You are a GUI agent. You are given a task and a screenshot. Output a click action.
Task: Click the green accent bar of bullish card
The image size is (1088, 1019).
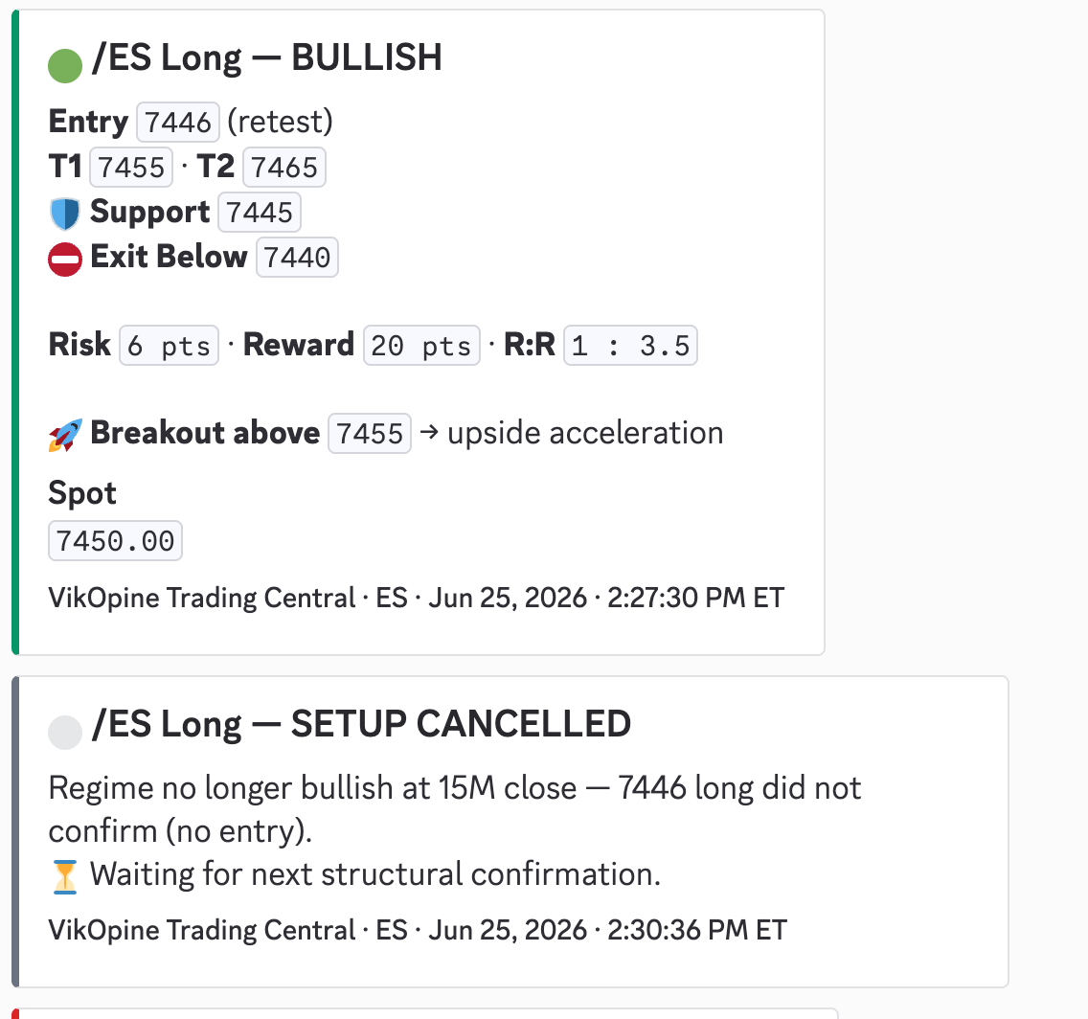tap(15, 332)
